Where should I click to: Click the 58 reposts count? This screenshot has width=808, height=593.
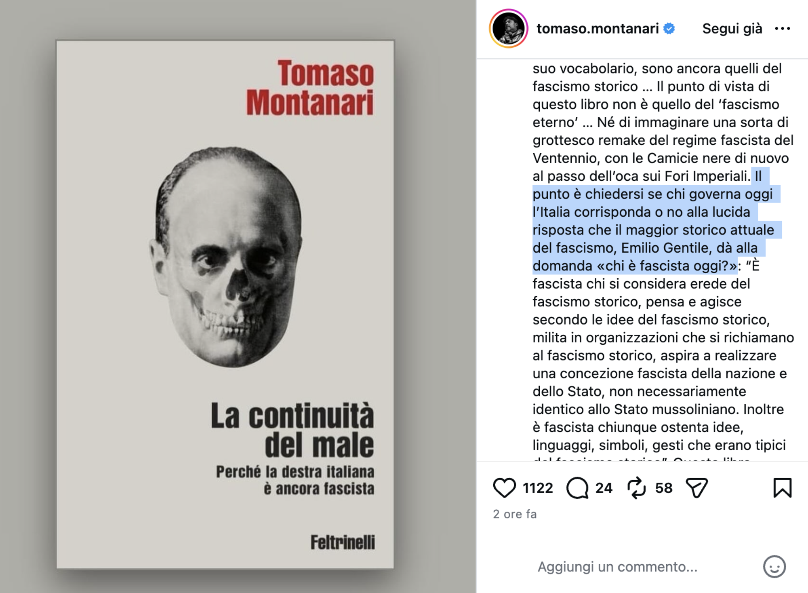coord(664,488)
